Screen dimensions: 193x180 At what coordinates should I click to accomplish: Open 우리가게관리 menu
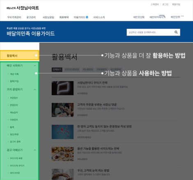pos(14,17)
